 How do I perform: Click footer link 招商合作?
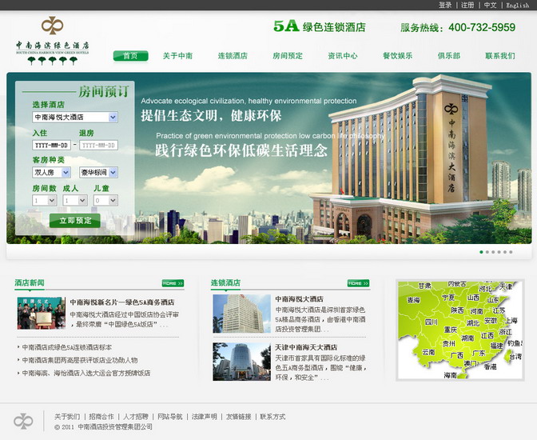tap(101, 417)
